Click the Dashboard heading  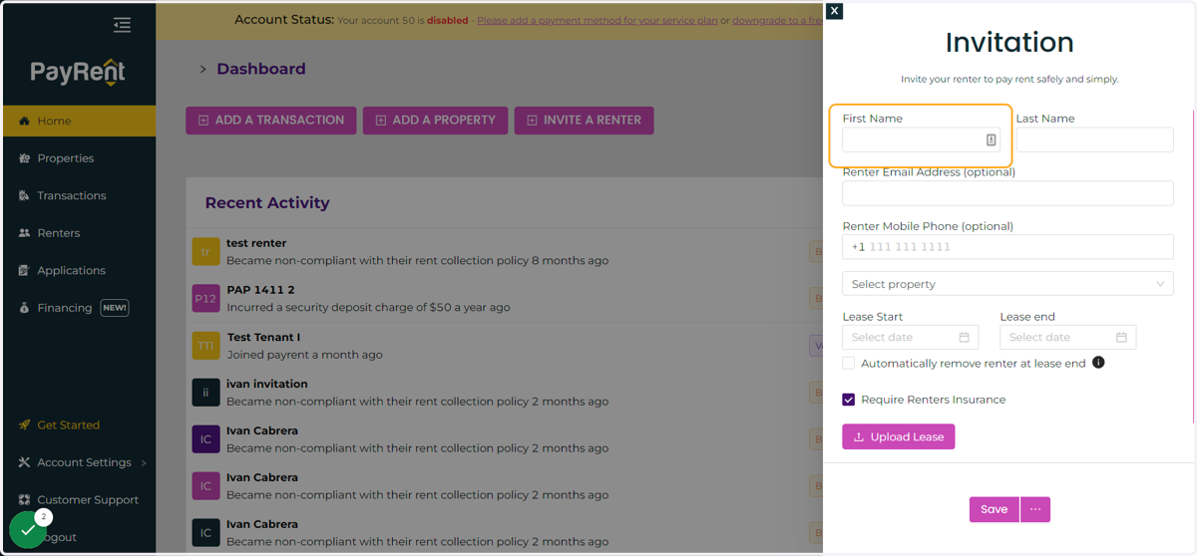[261, 69]
